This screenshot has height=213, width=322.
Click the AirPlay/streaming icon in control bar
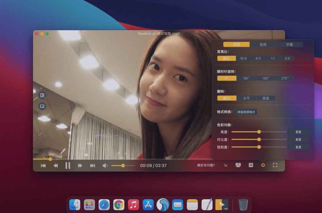[238, 165]
